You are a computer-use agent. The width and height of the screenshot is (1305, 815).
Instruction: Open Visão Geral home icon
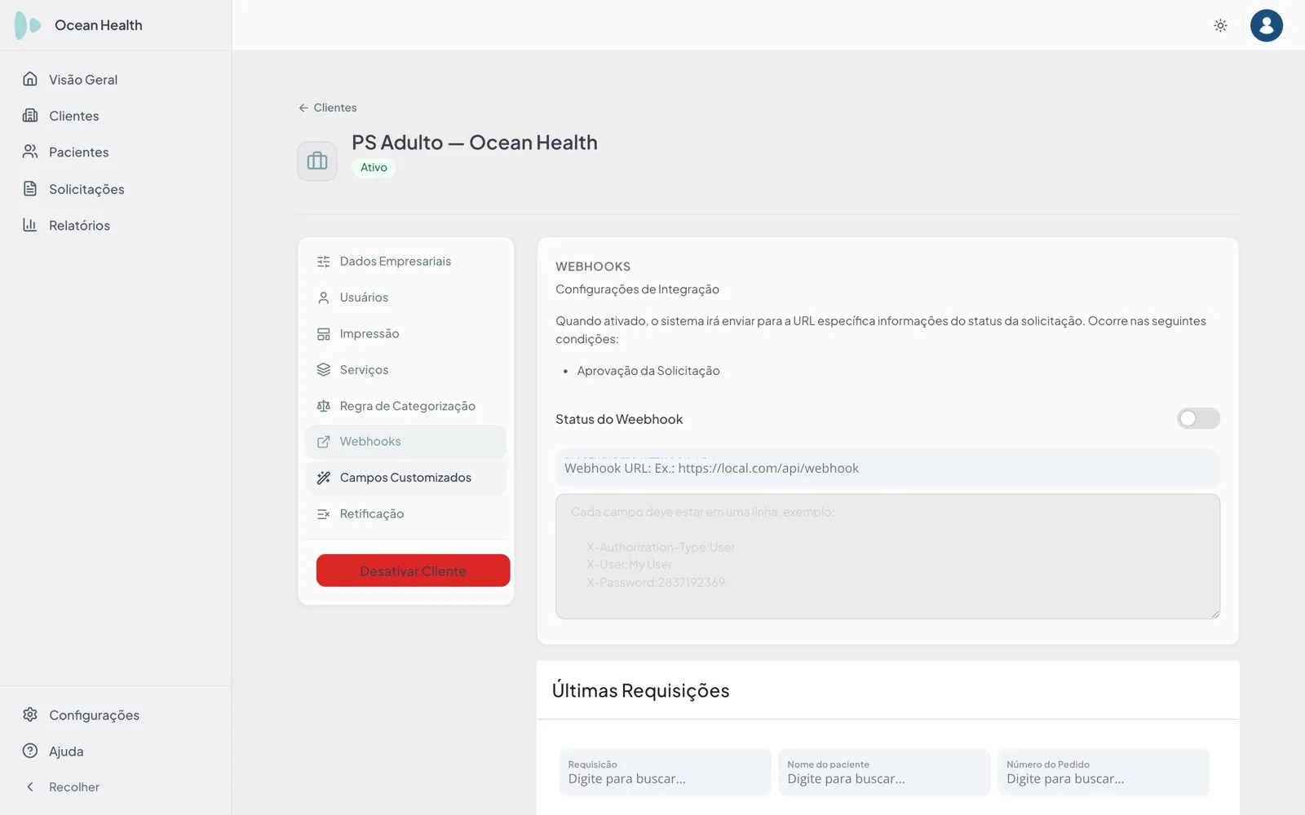coord(30,79)
